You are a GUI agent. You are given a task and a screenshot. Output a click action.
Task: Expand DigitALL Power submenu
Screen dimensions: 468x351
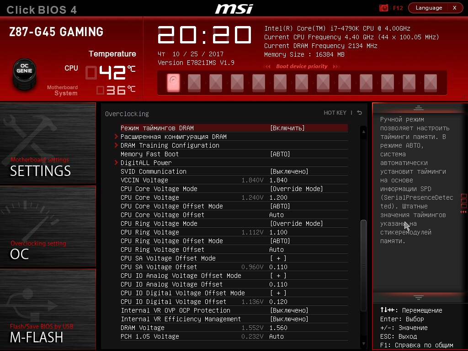(146, 163)
